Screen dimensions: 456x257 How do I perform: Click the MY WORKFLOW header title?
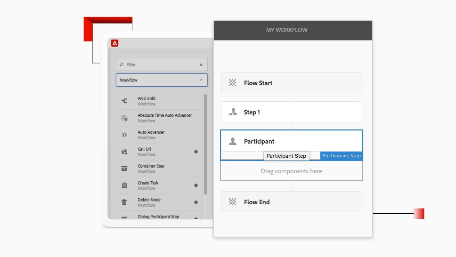[286, 30]
